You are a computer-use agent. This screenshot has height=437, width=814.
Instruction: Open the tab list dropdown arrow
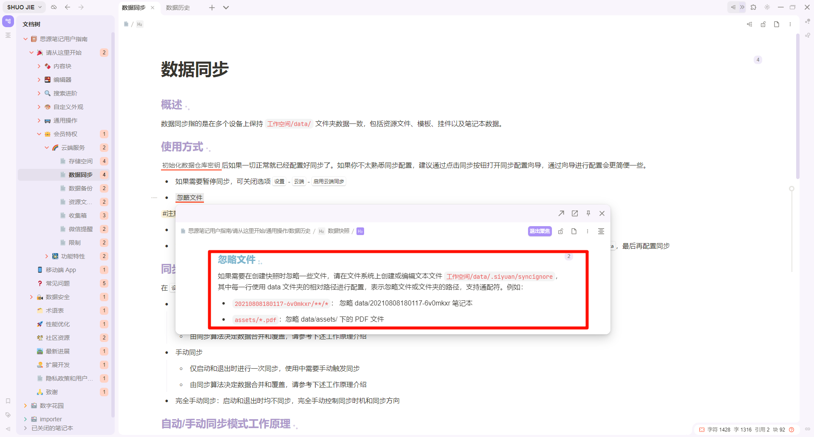(226, 8)
